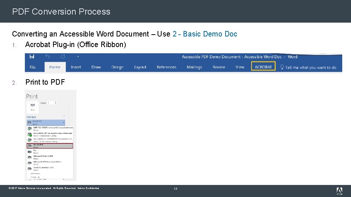
Task: Click the Copies spinner arrows
Action: pos(56,103)
